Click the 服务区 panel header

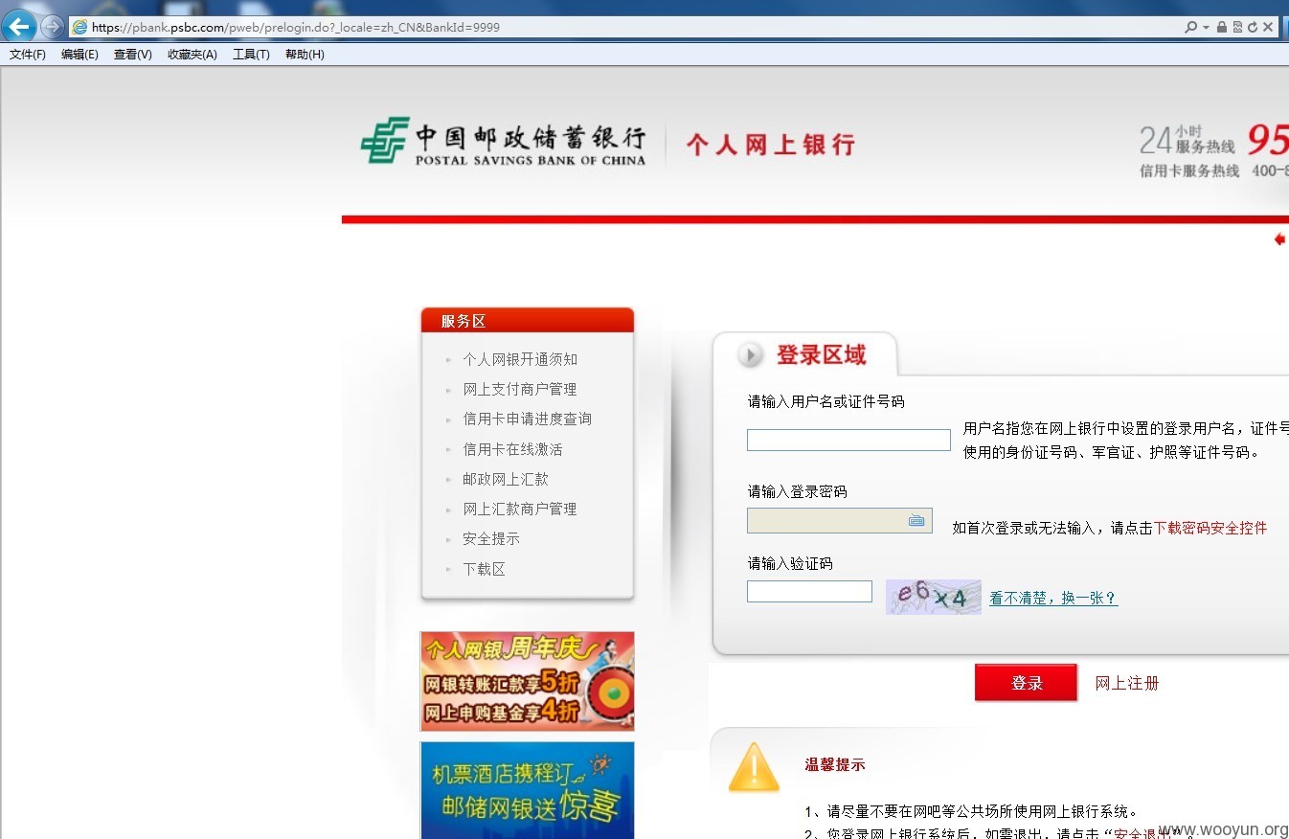(x=528, y=320)
